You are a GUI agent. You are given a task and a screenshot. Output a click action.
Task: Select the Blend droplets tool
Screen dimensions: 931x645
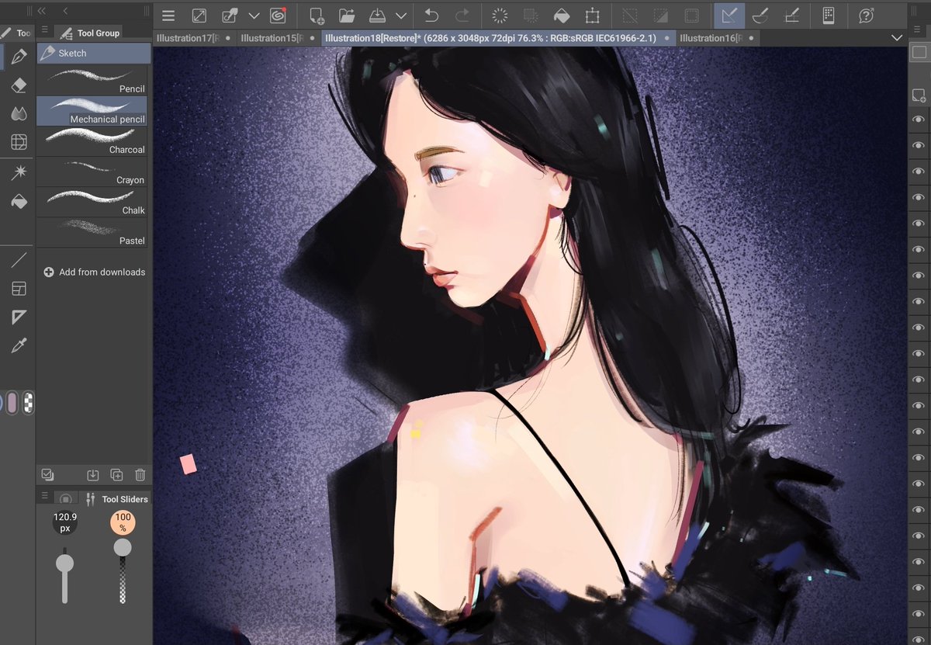click(x=19, y=113)
